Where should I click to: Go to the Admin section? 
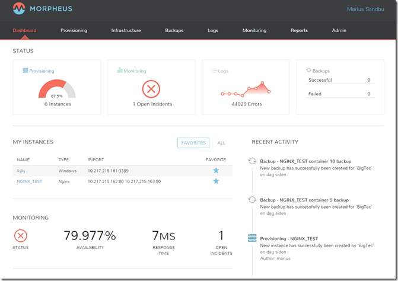pos(339,30)
